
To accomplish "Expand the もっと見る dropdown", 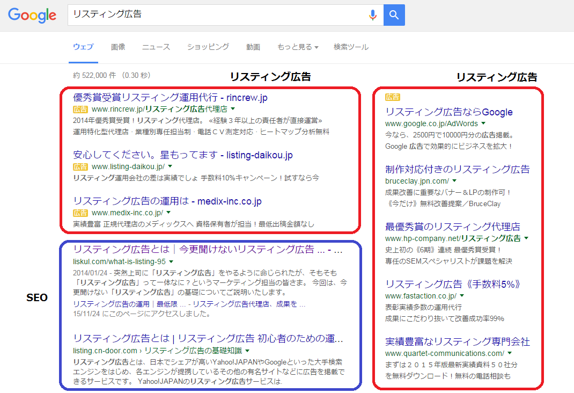I will point(298,47).
